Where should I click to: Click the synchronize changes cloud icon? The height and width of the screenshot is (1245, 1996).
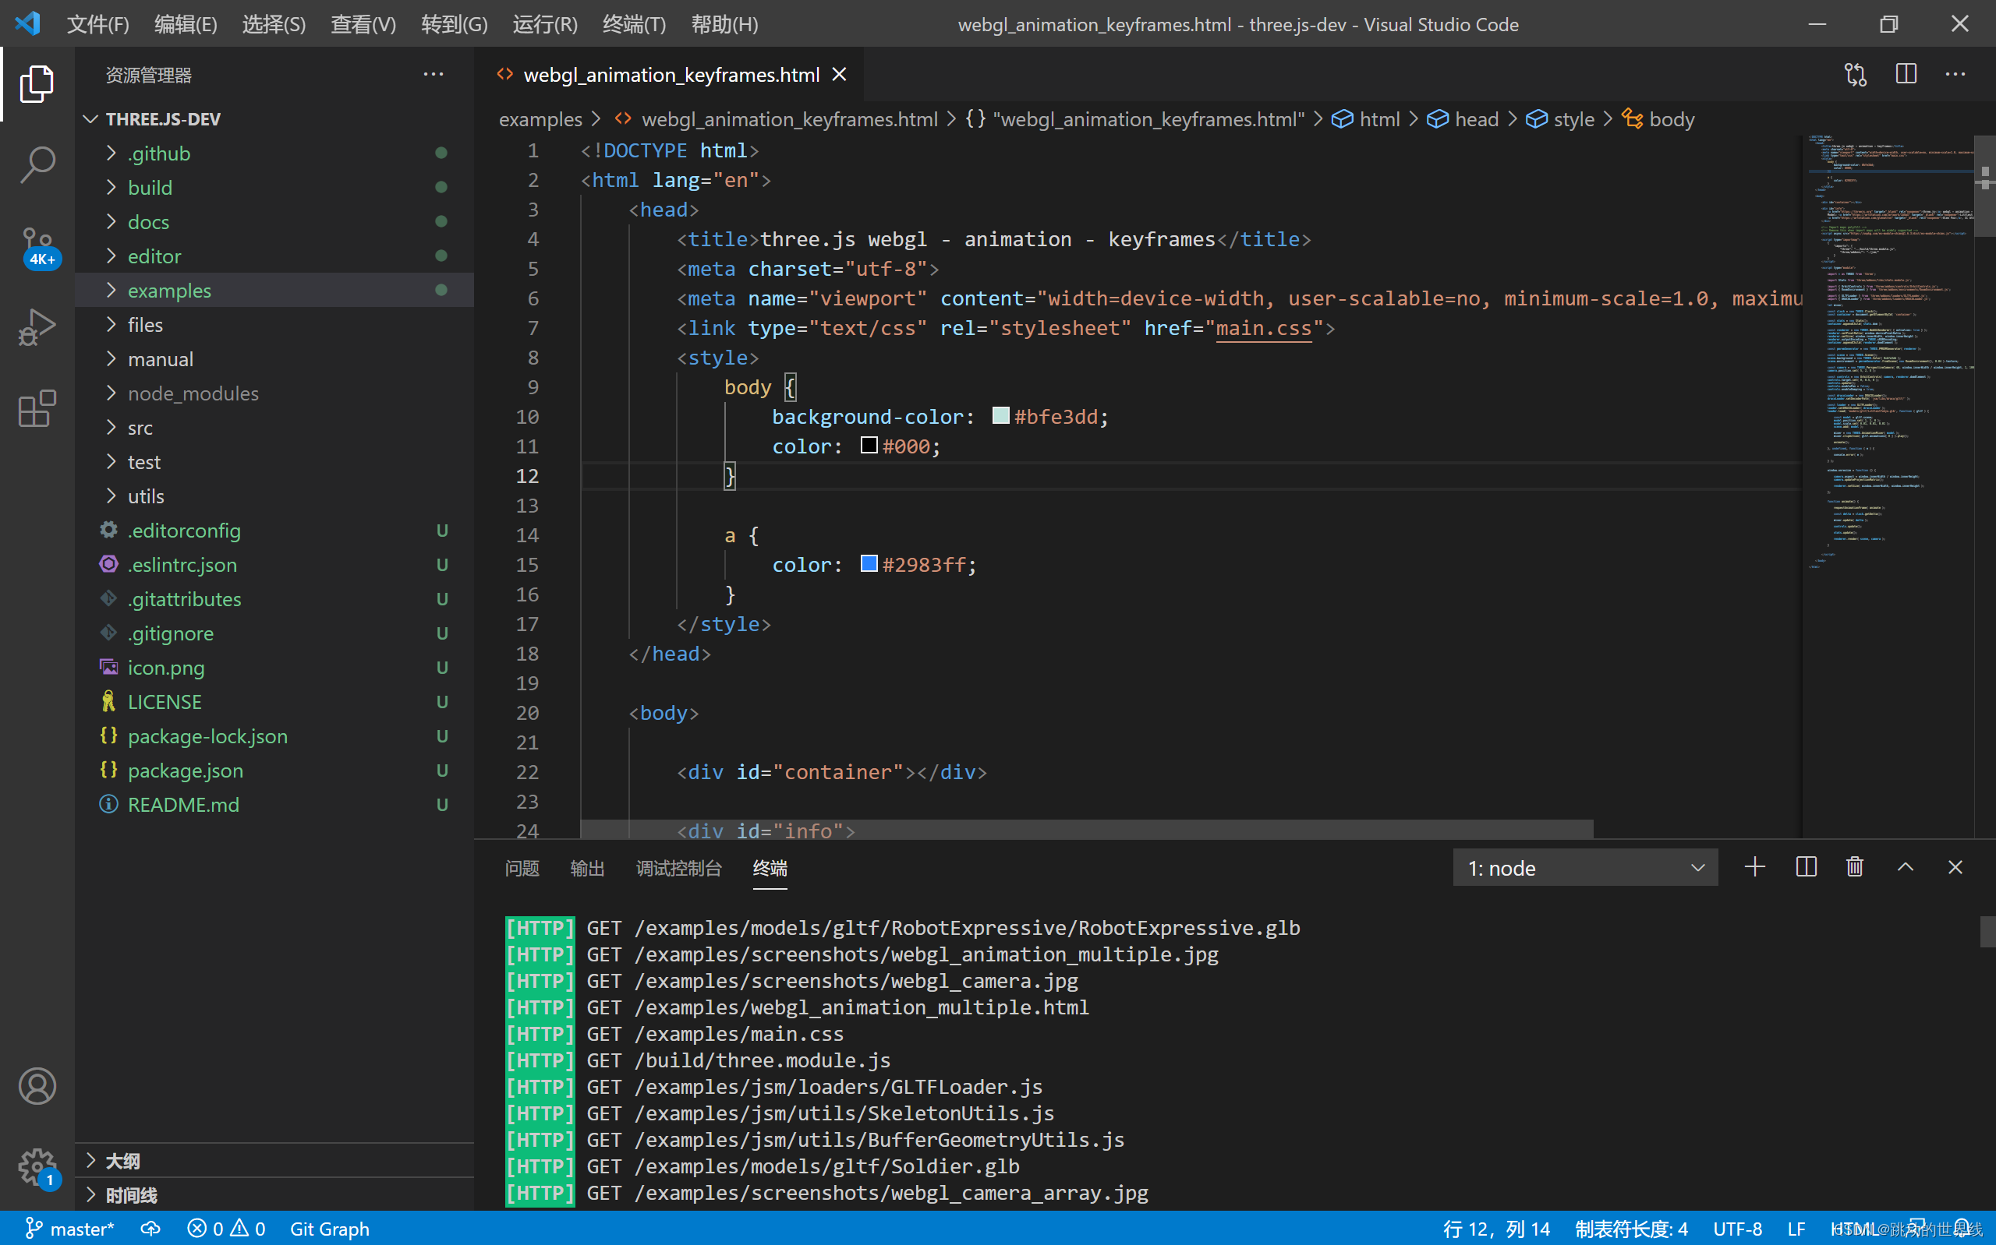(150, 1229)
